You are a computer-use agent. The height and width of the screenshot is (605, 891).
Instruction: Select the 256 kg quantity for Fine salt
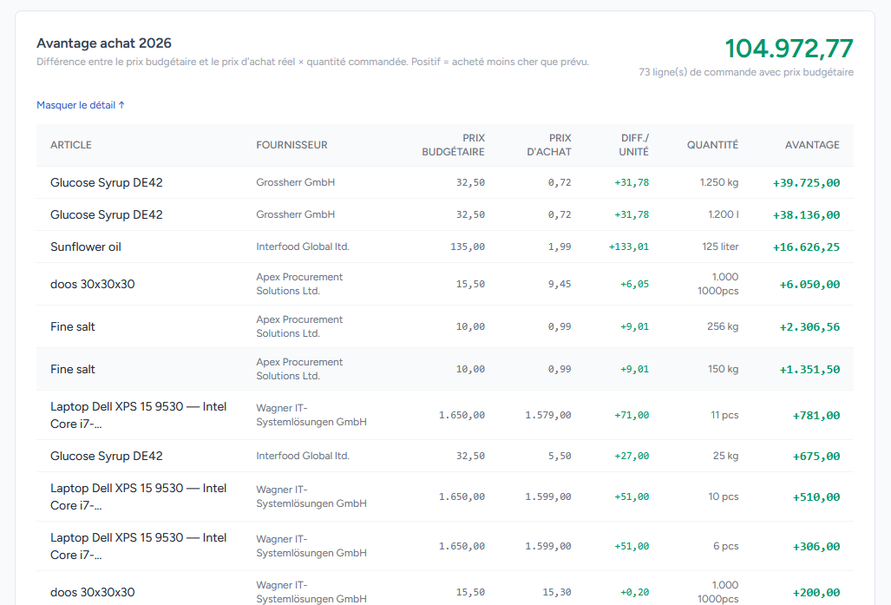tap(723, 326)
